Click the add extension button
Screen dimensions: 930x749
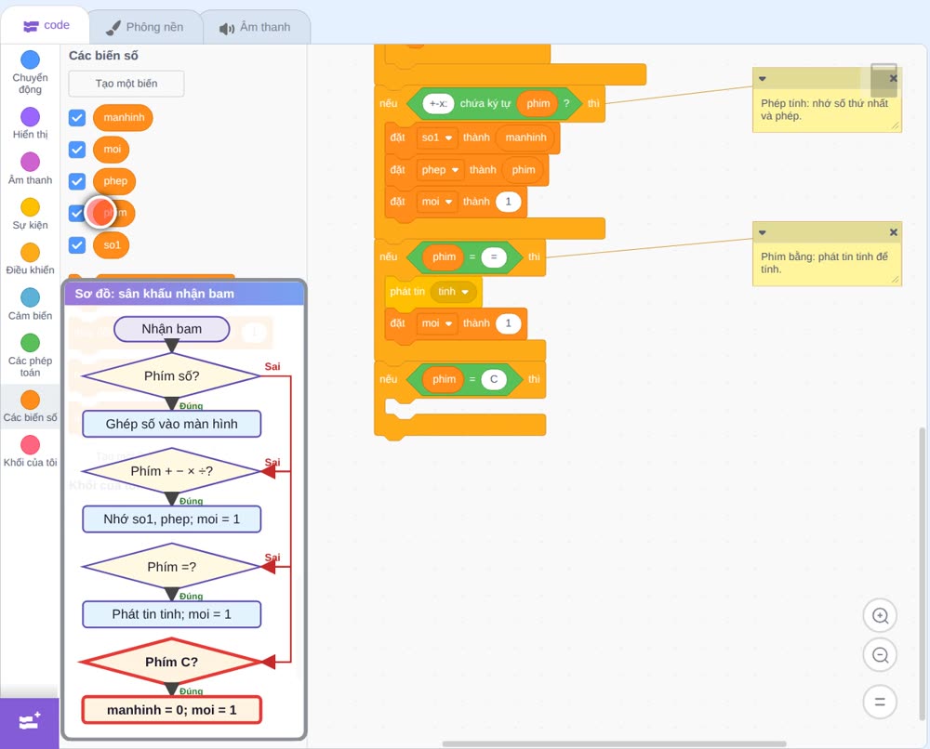pos(30,722)
